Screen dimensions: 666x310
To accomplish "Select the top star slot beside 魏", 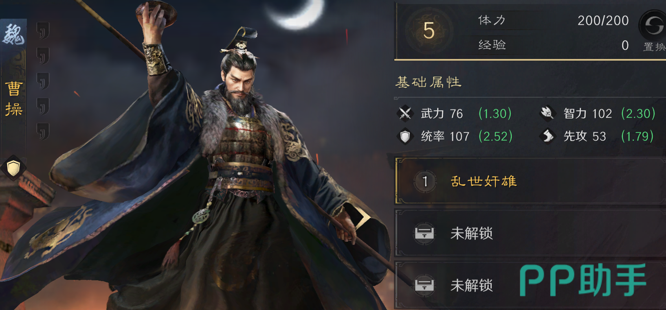I will (x=43, y=31).
